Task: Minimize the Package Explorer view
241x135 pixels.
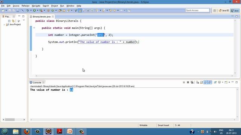Action: point(19,16)
